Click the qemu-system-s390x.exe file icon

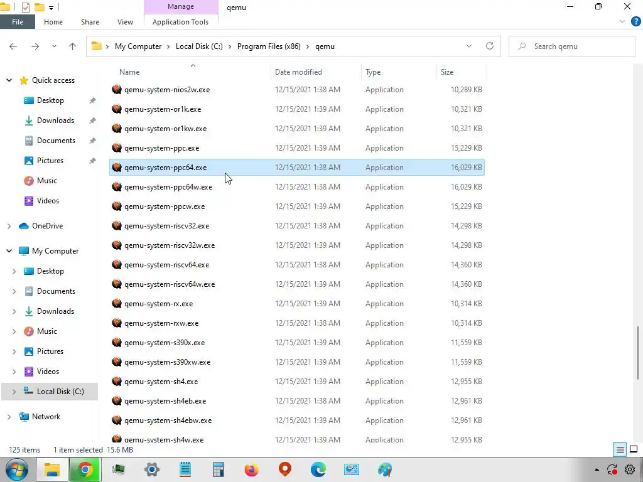pyautogui.click(x=117, y=343)
